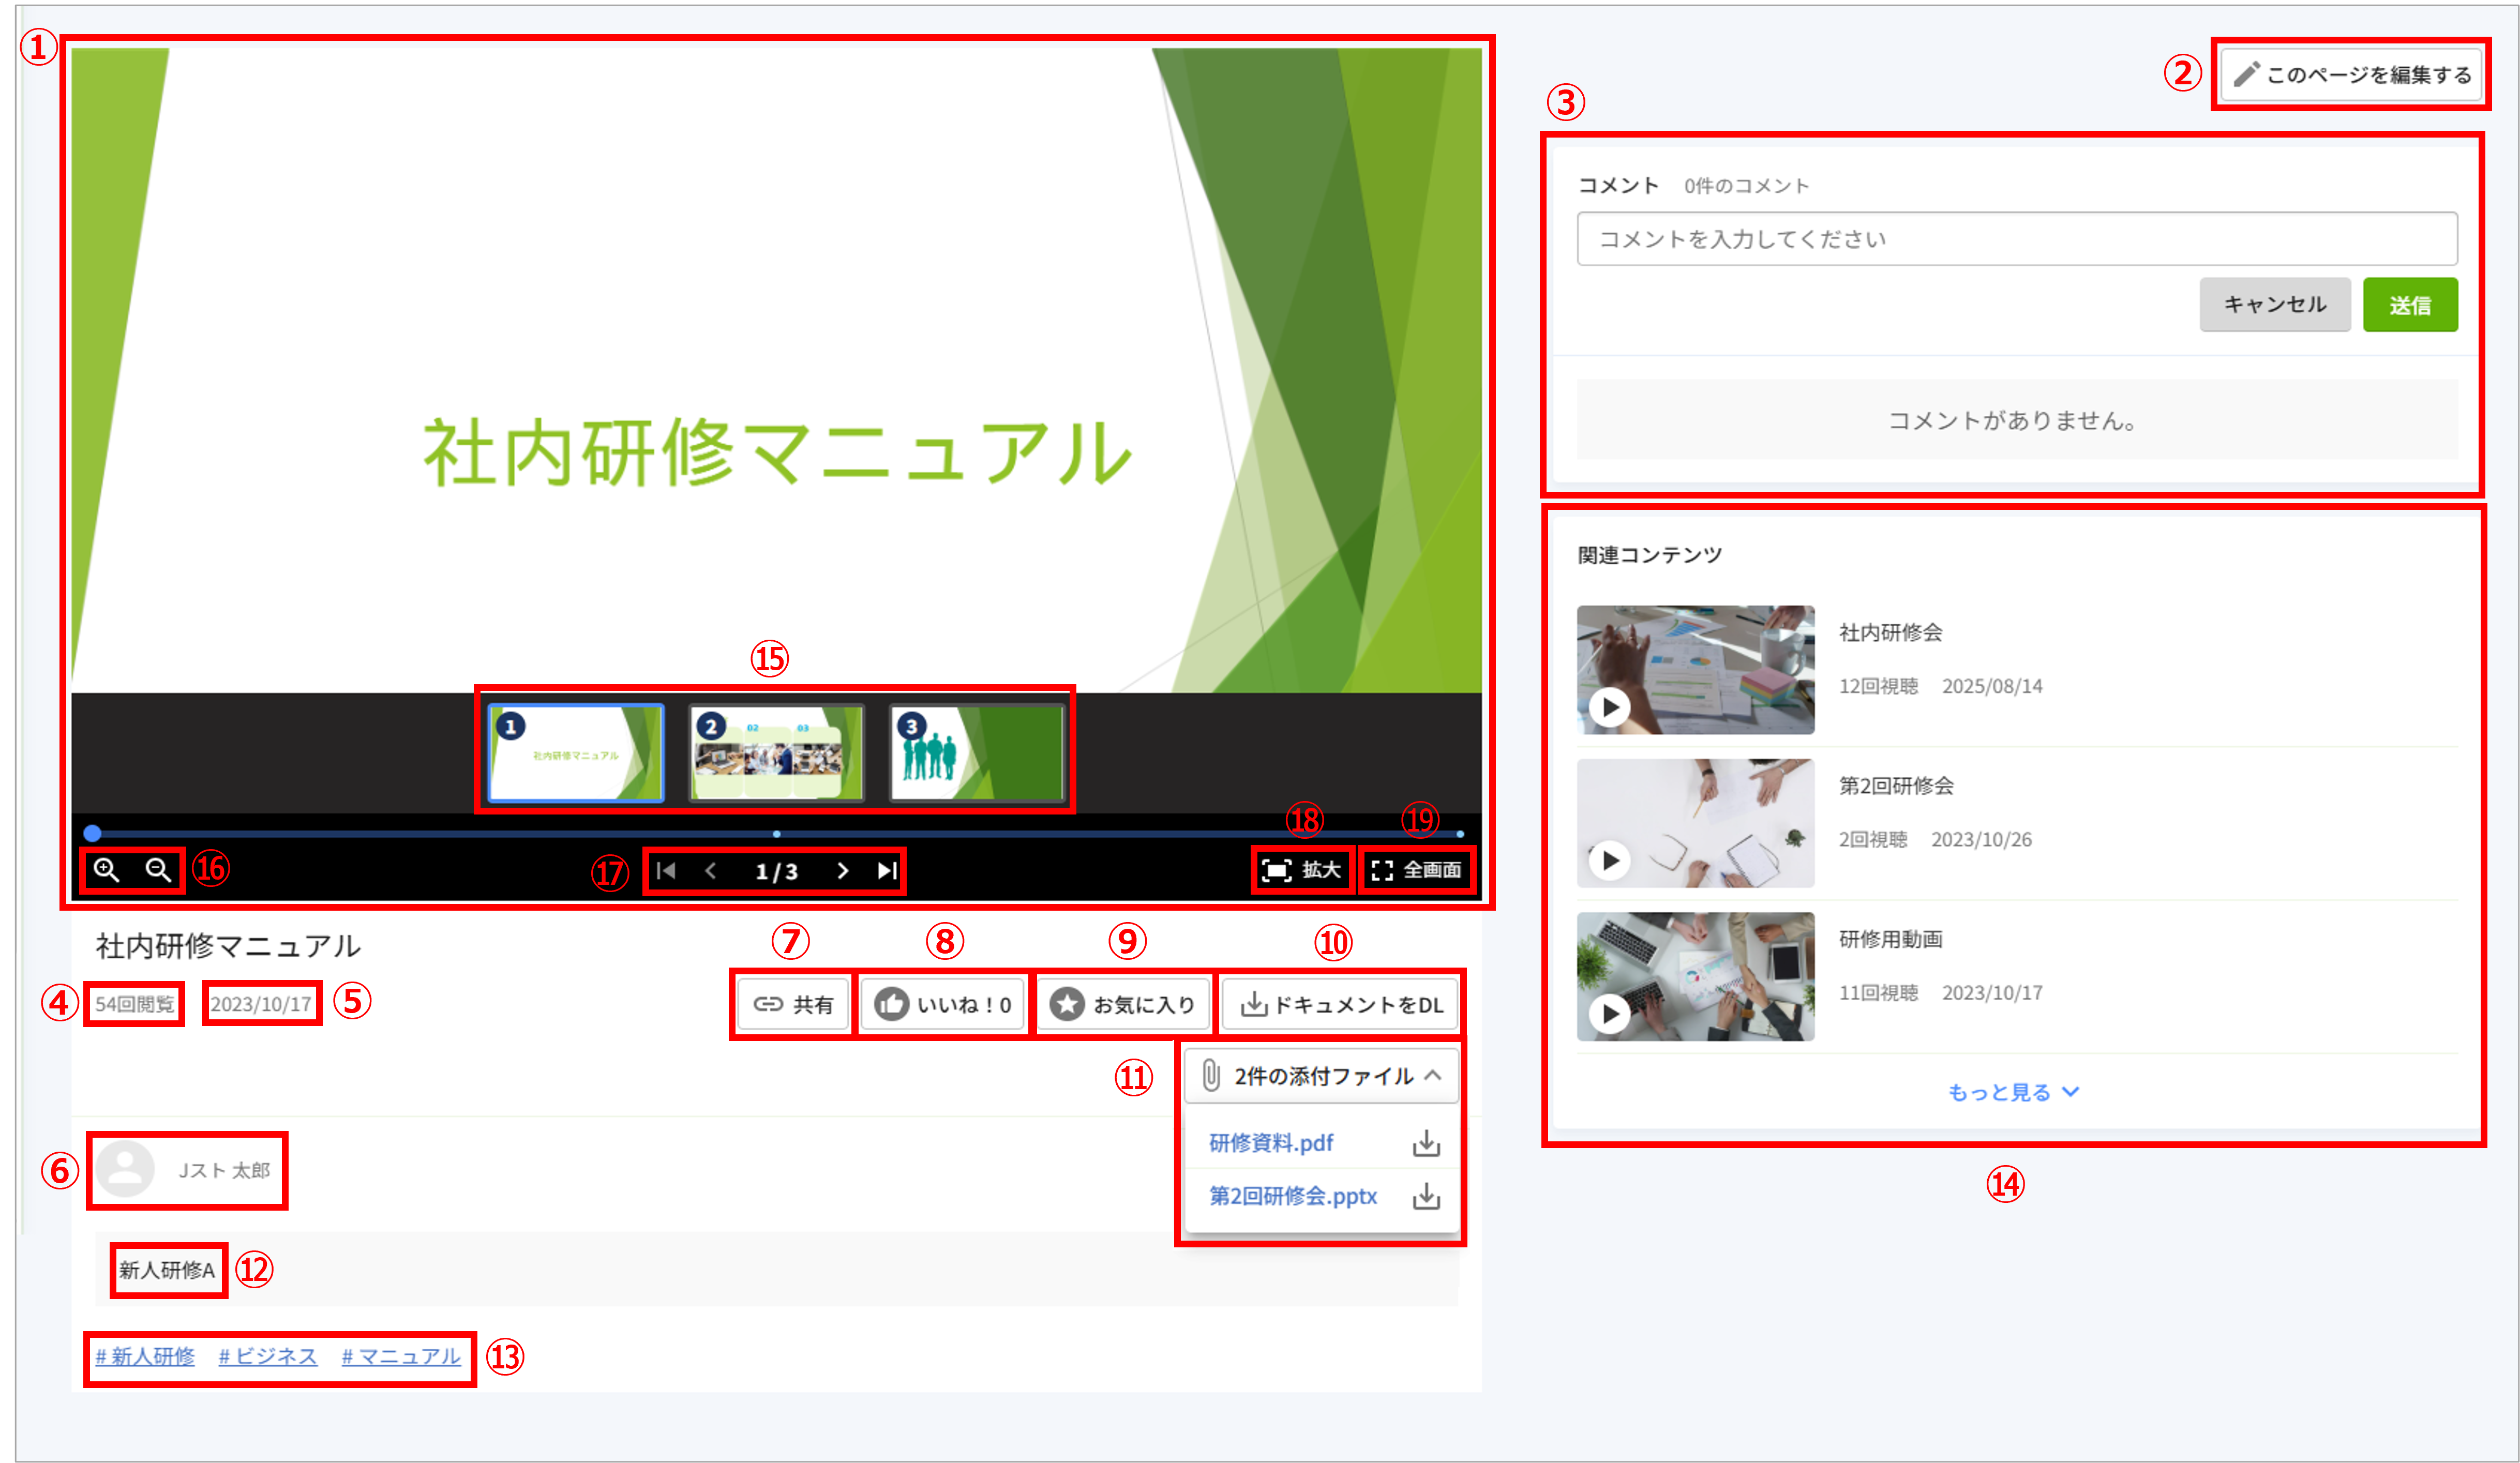Click the 1 / 3 page indicator
This screenshot has width=2520, height=1463.
776,872
